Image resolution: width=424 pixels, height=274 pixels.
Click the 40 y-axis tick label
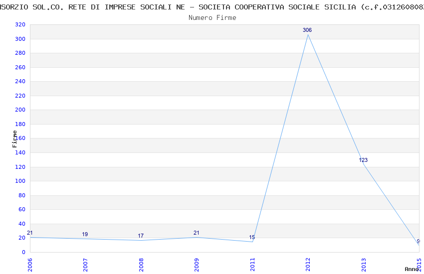[21, 224]
